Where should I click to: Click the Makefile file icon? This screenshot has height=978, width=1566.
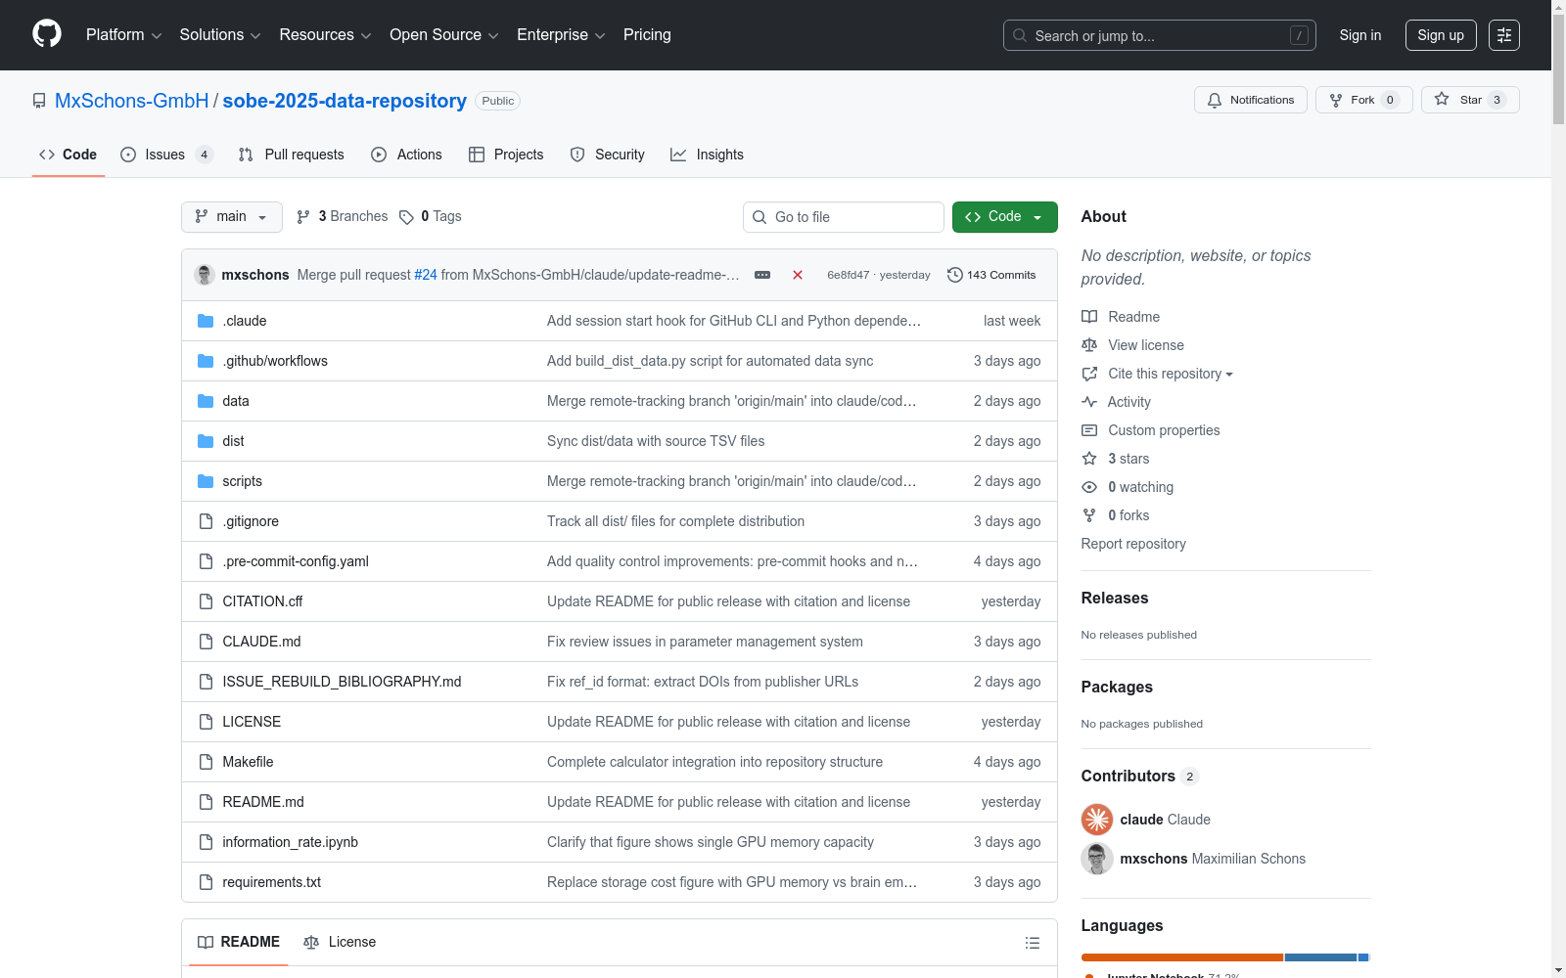pos(206,762)
